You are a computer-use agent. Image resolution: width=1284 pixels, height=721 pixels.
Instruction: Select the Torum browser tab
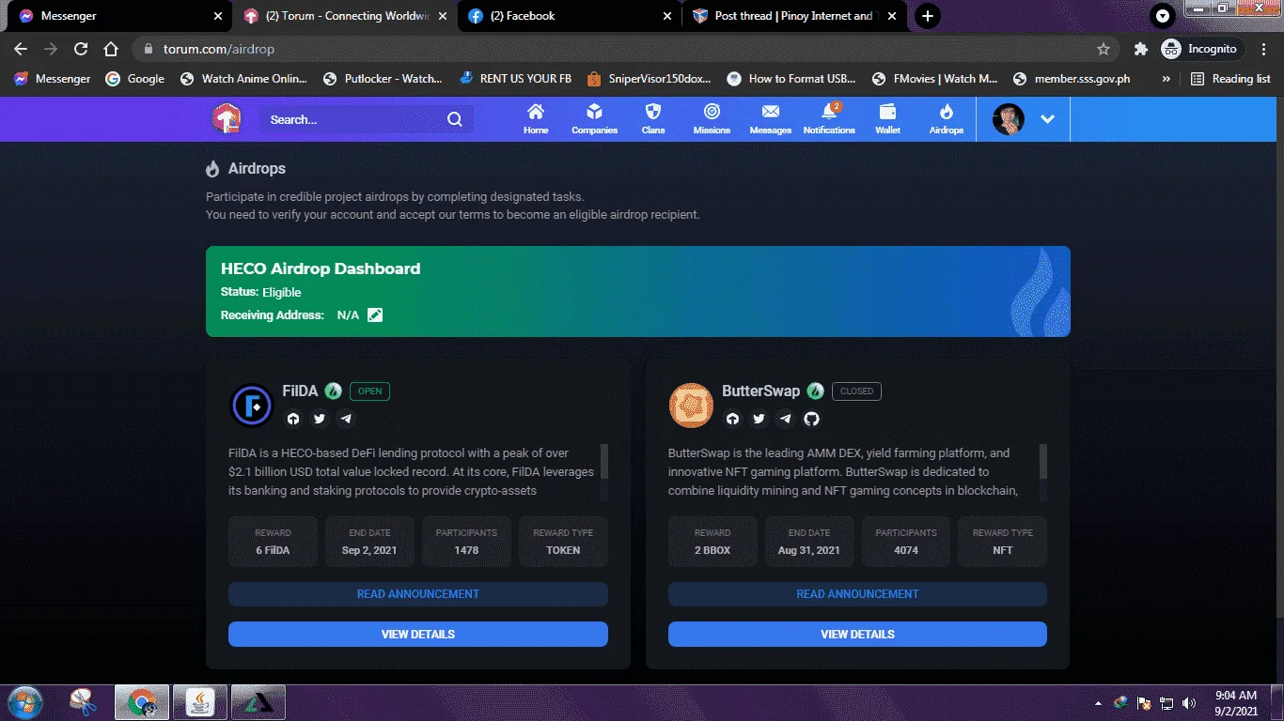343,16
